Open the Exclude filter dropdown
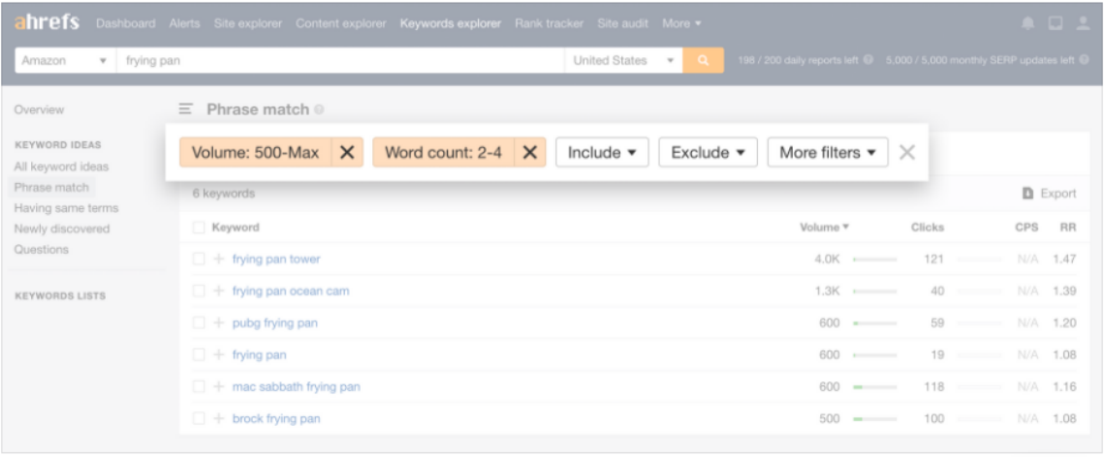Image resolution: width=1105 pixels, height=457 pixels. point(708,152)
